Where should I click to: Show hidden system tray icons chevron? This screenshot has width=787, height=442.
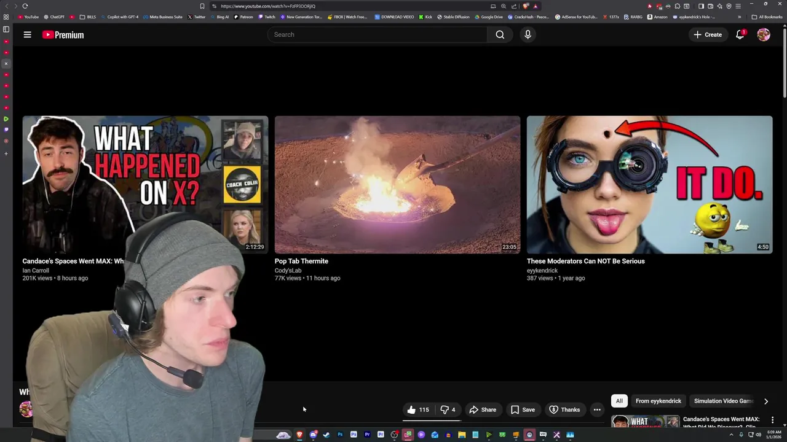click(731, 435)
